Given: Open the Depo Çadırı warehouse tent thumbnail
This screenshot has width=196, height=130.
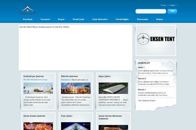Looking at the screenshot, I should click(113, 88).
